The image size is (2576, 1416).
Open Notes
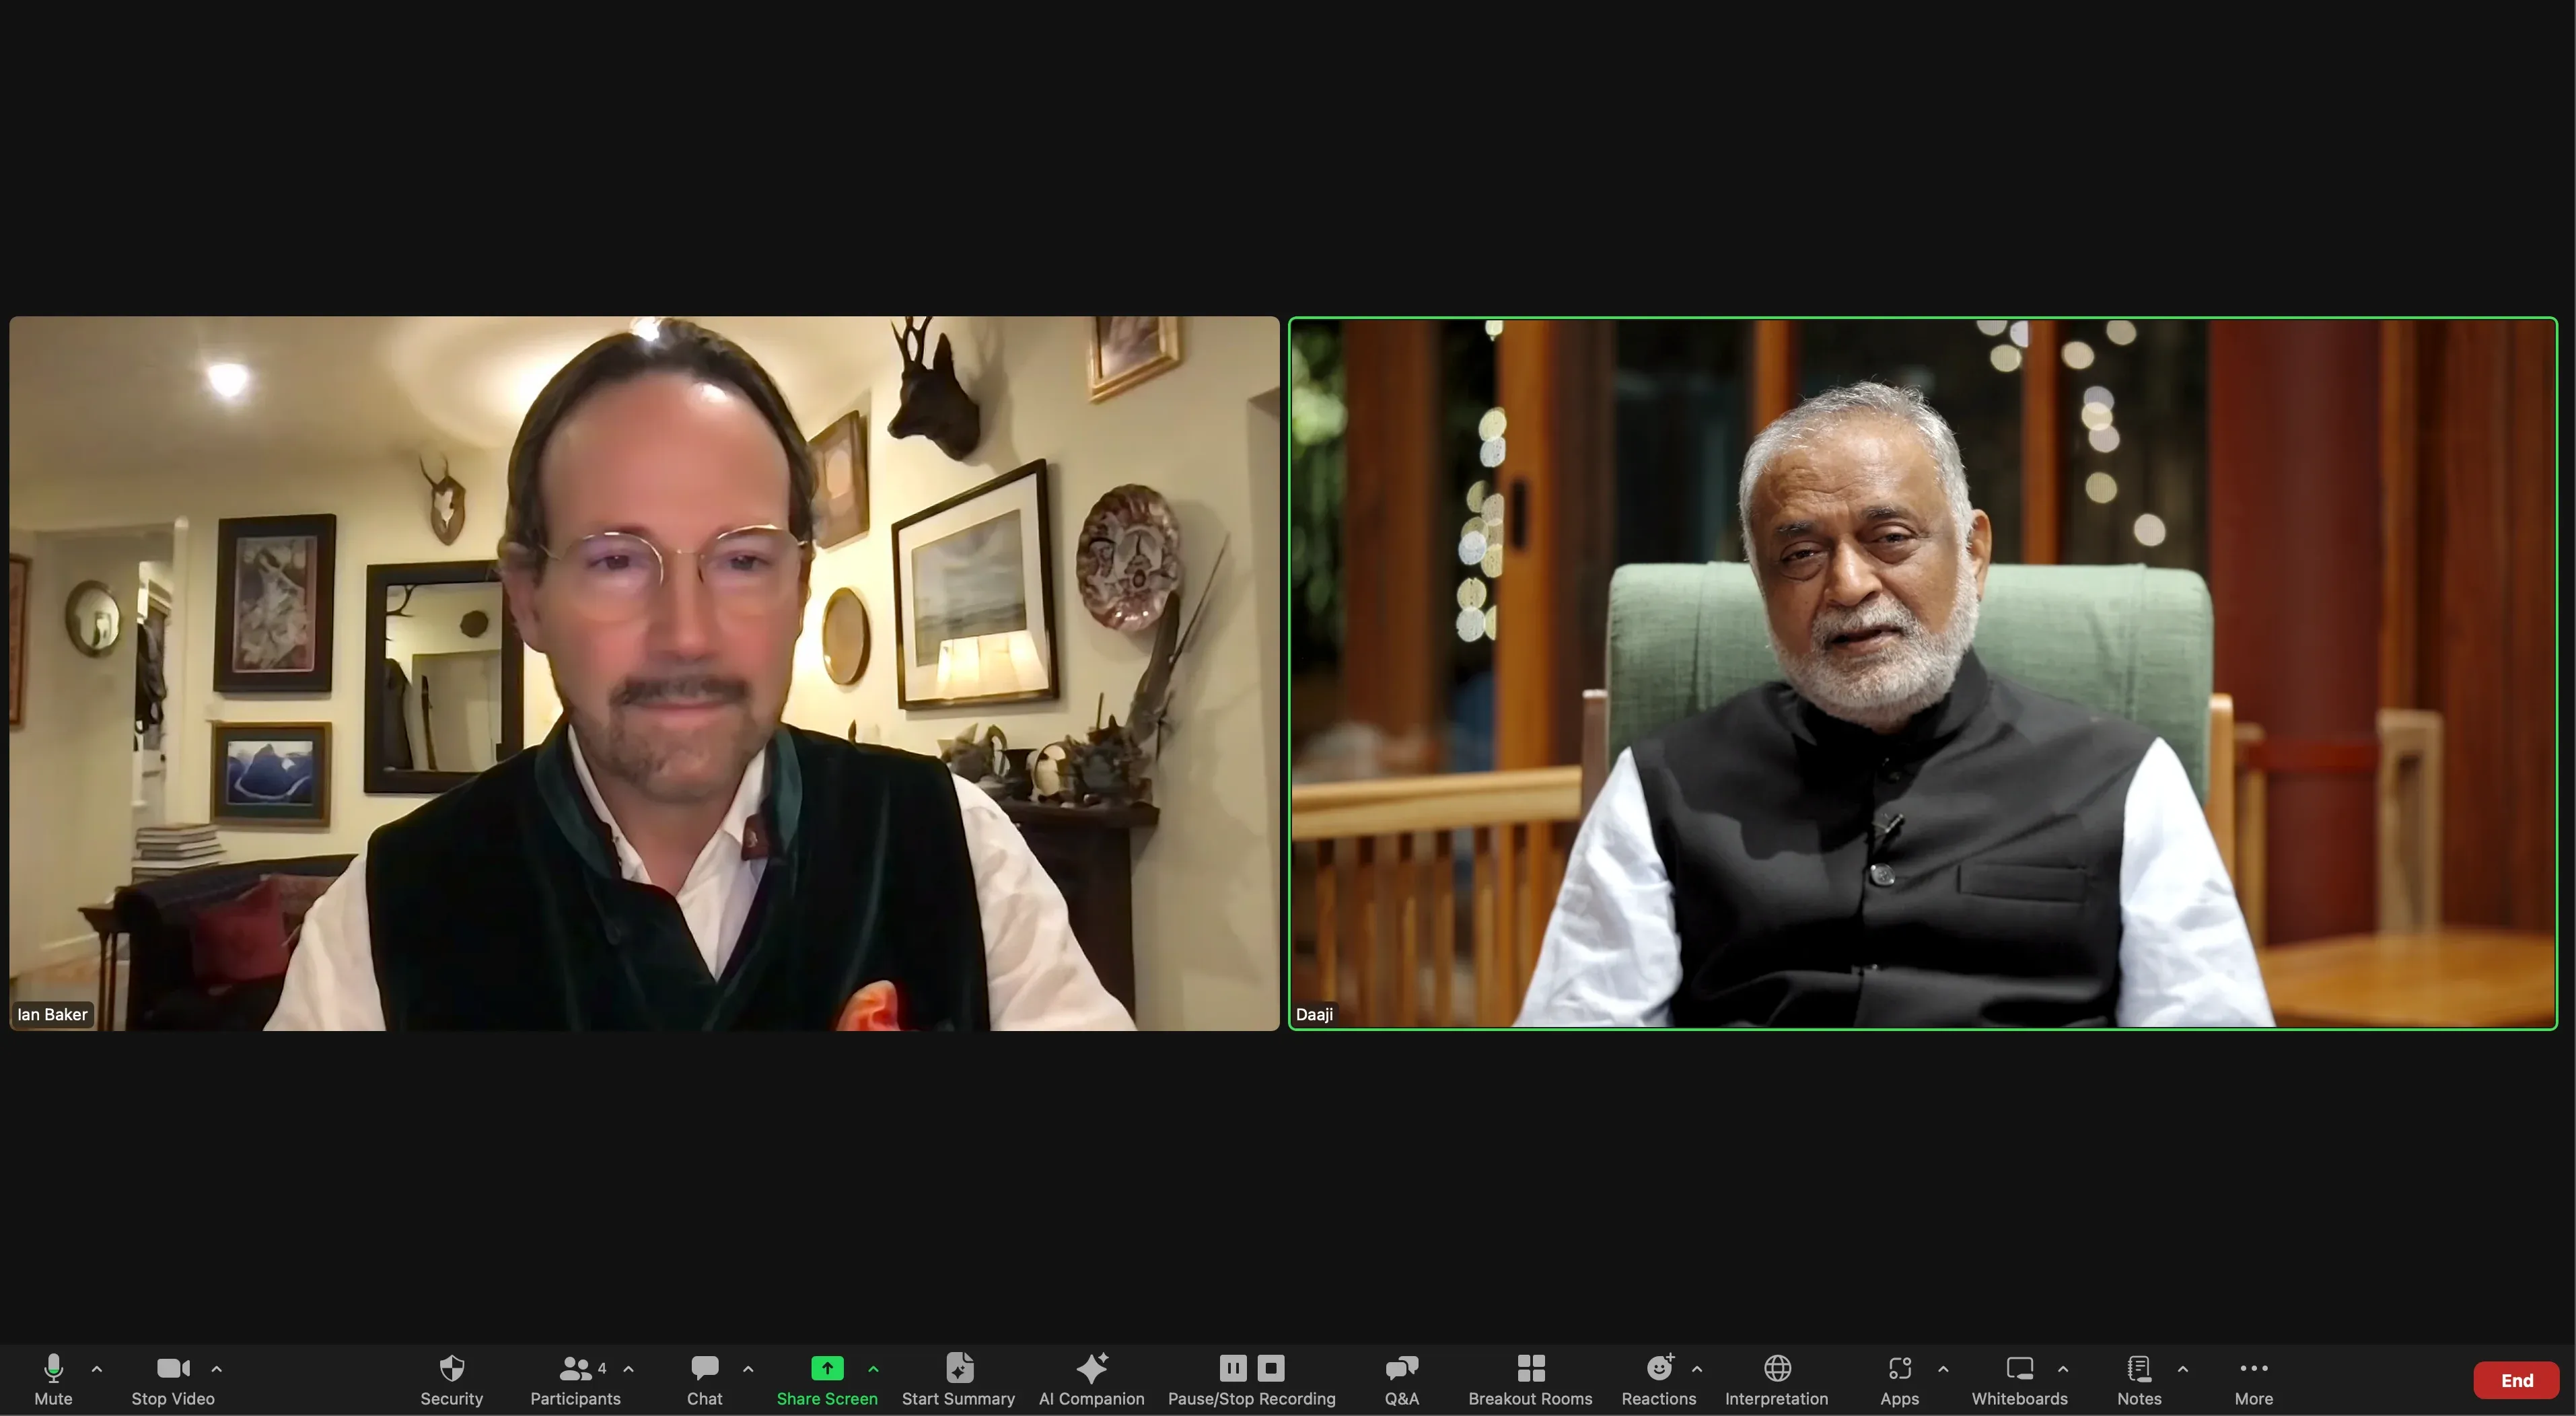click(2139, 1379)
